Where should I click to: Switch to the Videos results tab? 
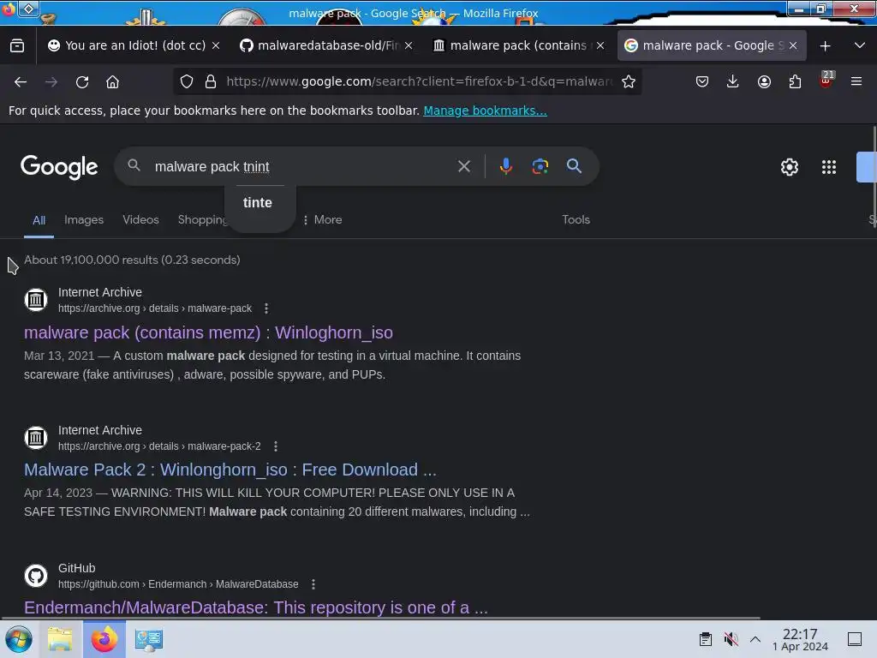coord(141,219)
